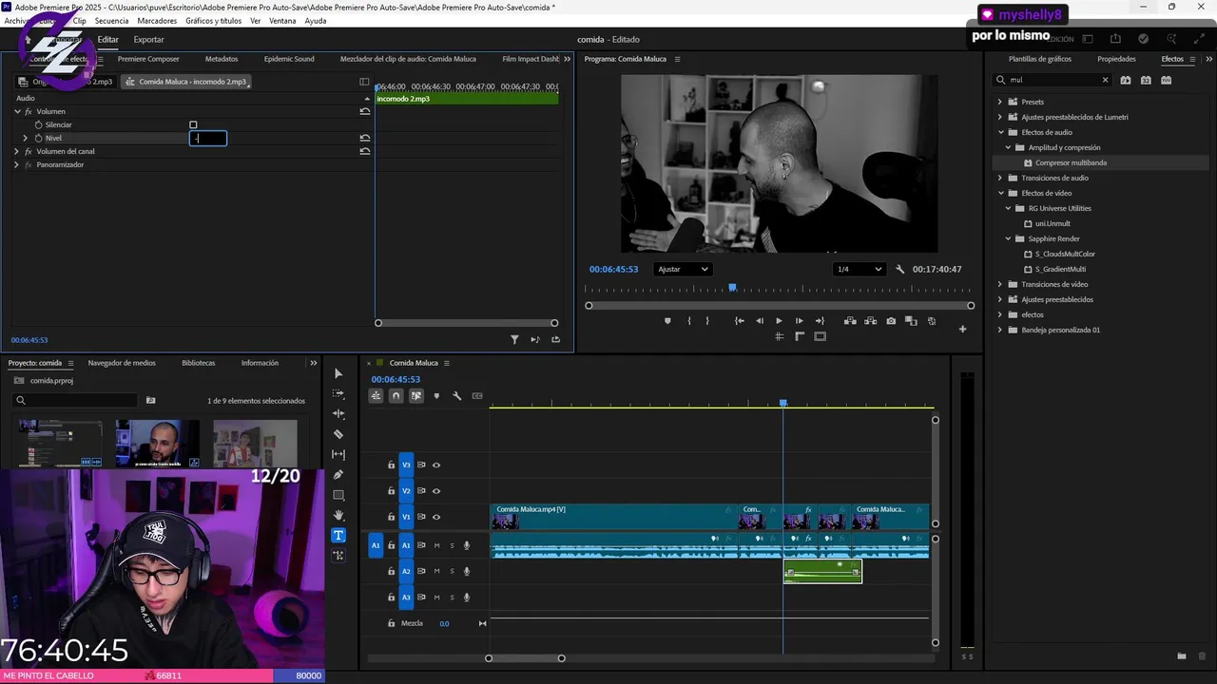Screen dimensions: 1217x684
Task: Select the Ripple Edit tool
Action: click(x=338, y=413)
